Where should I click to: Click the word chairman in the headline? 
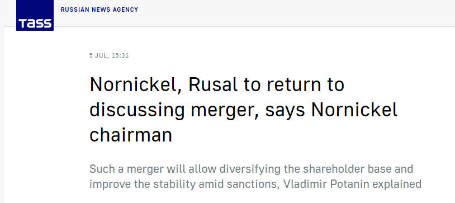pyautogui.click(x=131, y=135)
